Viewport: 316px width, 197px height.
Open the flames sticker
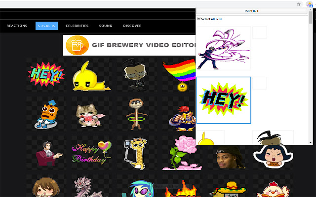point(182,187)
